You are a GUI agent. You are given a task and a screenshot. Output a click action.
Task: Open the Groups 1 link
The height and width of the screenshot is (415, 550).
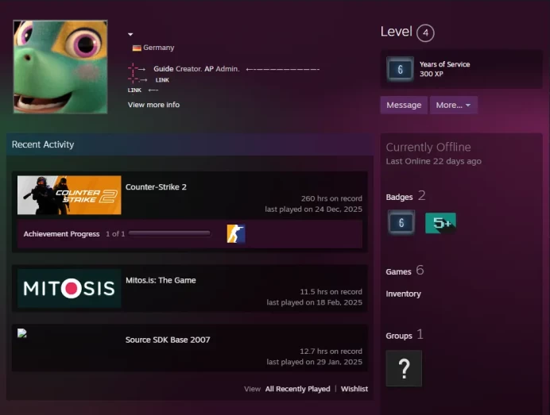tap(405, 335)
